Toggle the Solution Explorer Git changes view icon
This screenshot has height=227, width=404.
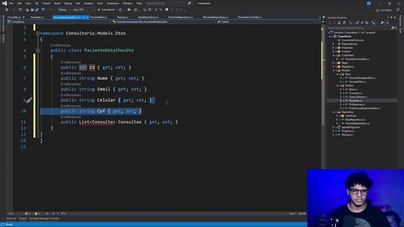tap(373, 23)
